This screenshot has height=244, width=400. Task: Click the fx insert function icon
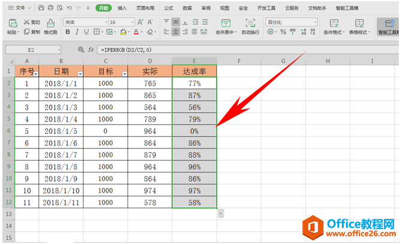91,50
